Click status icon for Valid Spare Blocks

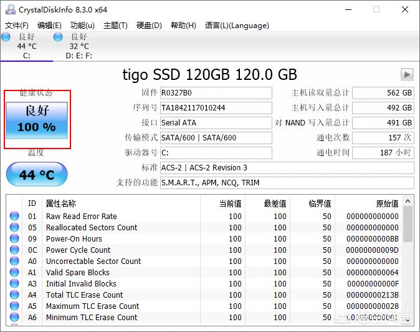14,273
